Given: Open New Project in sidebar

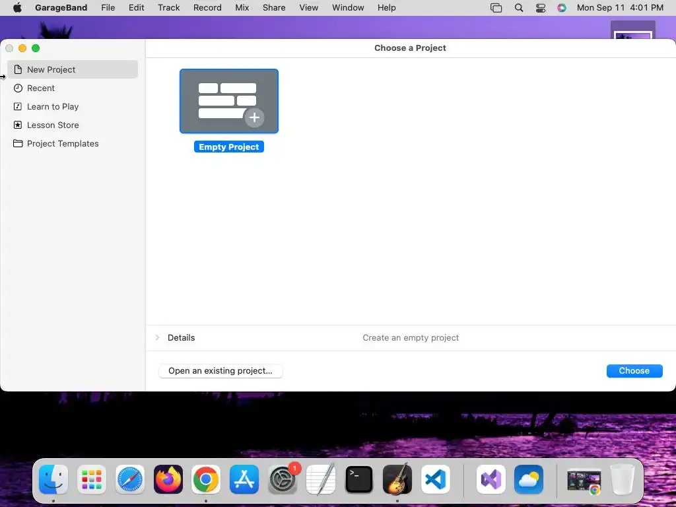Looking at the screenshot, I should [x=73, y=69].
